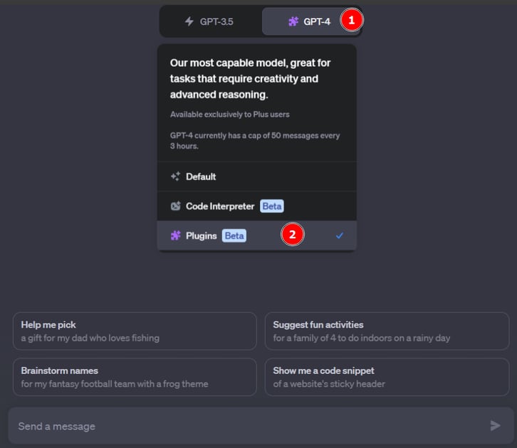
Task: Click the lightning bolt icon beside GPT-3.5
Action: coord(189,21)
